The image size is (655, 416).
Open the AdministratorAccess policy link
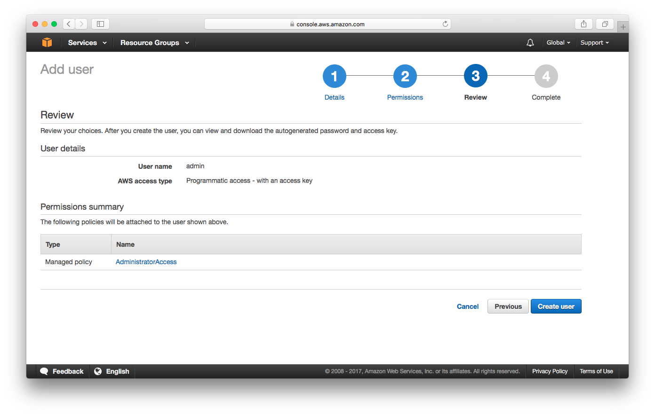(146, 262)
